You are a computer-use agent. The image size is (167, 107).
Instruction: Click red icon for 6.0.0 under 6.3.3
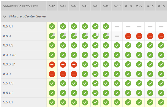(74, 74)
